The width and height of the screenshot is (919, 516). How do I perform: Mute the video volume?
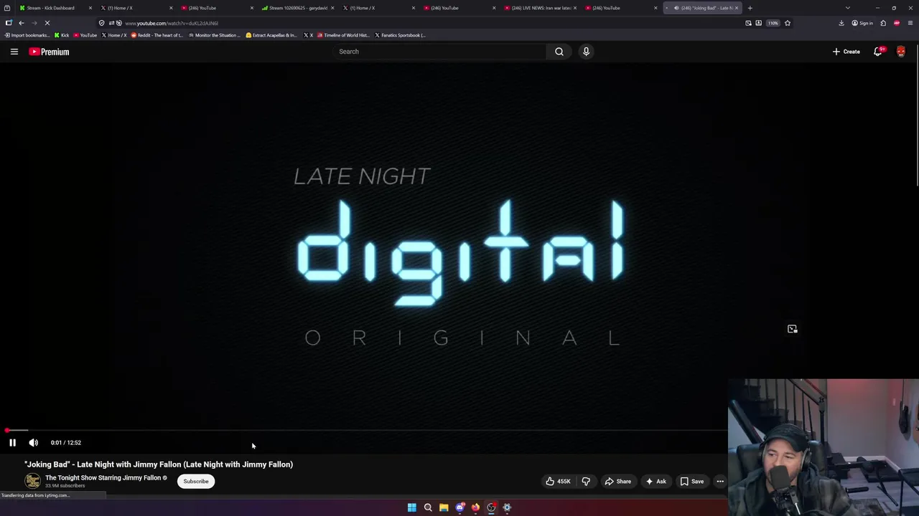tap(33, 443)
